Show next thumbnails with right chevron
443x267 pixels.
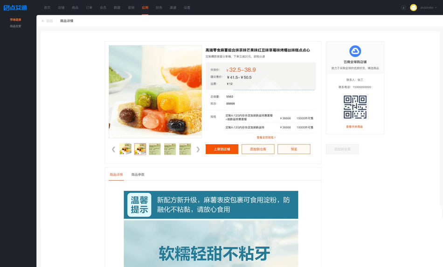pos(198,149)
